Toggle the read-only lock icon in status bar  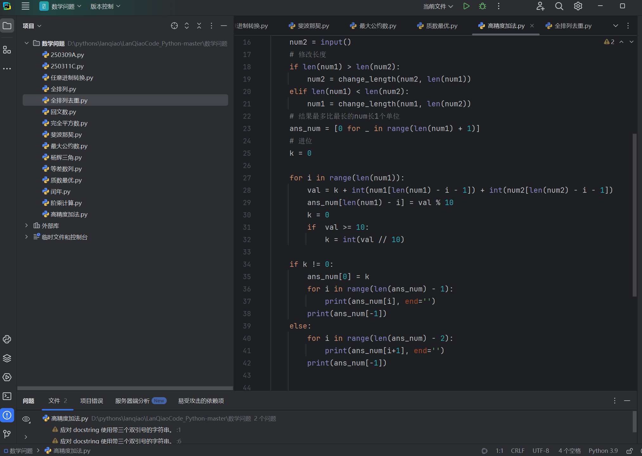630,451
